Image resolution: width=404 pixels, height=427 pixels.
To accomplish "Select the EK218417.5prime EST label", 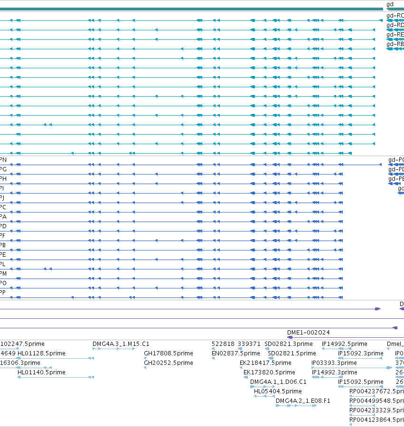I will 265,363.
